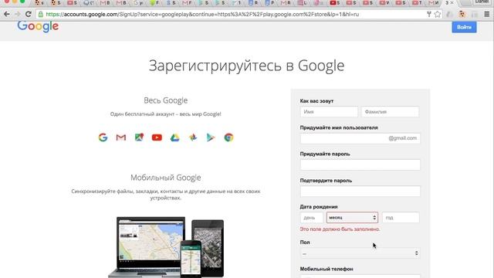
Task: Switch to the Gmail tab labeled F
Action: click(x=187, y=2)
